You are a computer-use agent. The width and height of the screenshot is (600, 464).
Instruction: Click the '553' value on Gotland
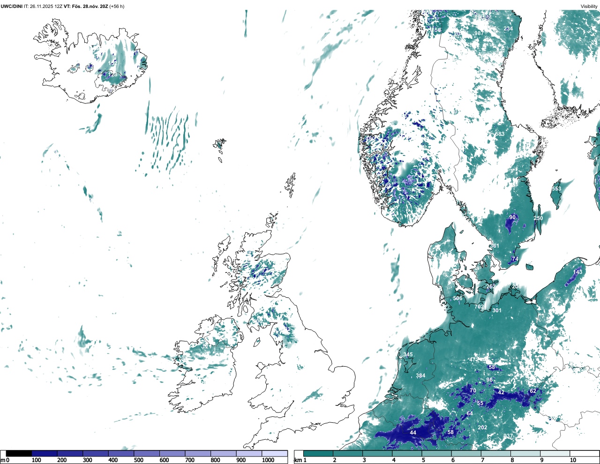556,189
